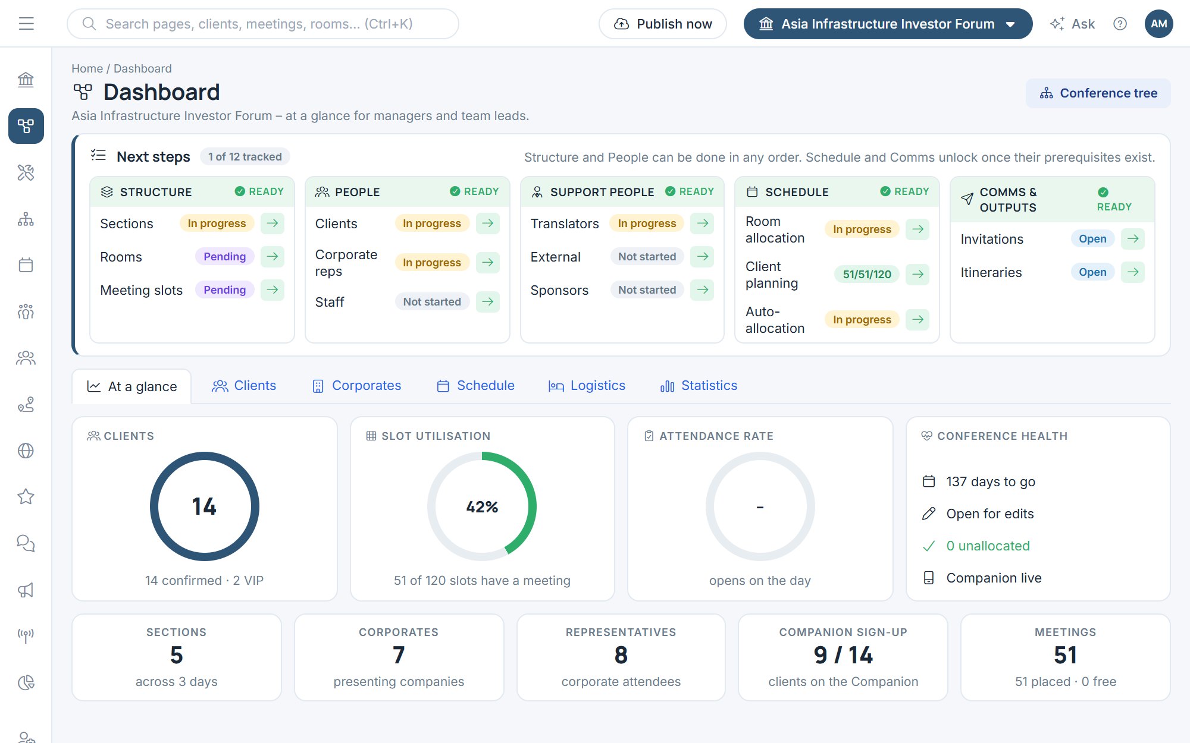Open the megaphone announcements sidebar icon

point(26,590)
